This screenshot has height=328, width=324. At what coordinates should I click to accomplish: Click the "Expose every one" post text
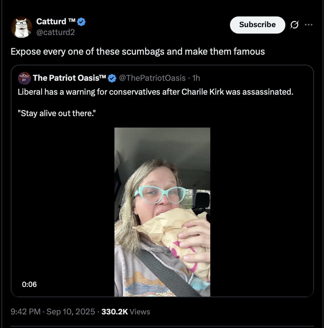coord(138,51)
